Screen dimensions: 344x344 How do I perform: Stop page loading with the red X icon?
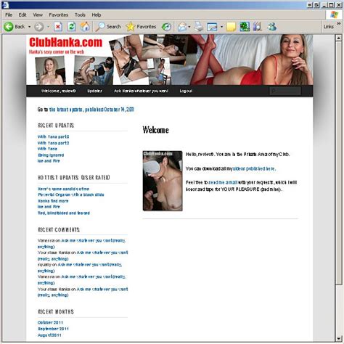(58, 27)
